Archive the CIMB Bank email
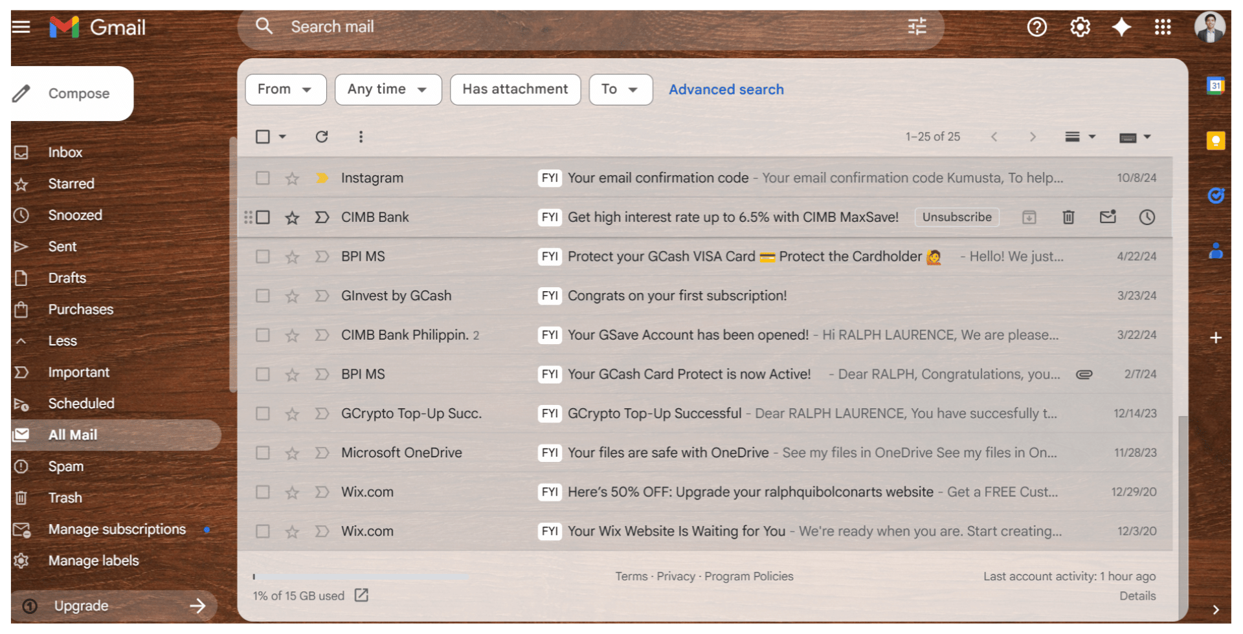The height and width of the screenshot is (634, 1243). pos(1029,217)
